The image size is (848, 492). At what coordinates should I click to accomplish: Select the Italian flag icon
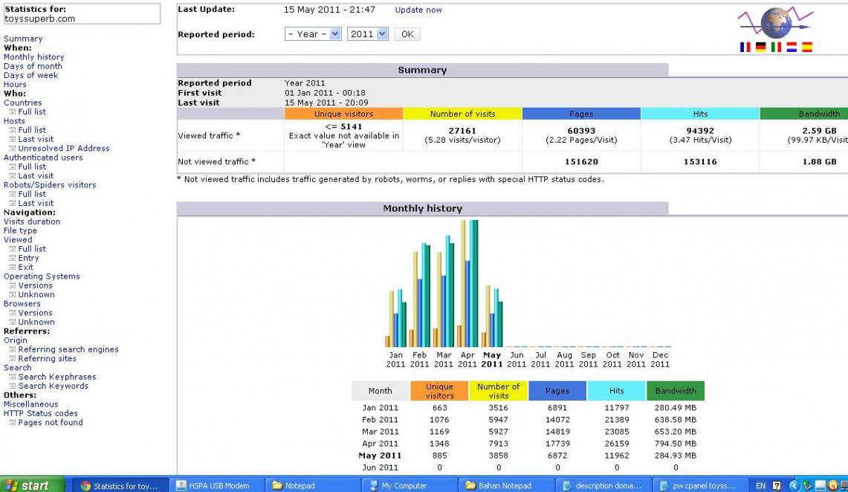(x=777, y=47)
